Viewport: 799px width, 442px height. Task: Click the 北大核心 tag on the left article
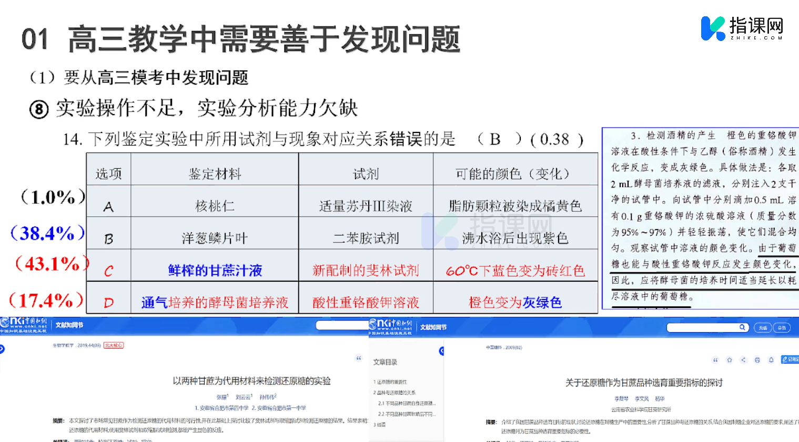[x=114, y=345]
